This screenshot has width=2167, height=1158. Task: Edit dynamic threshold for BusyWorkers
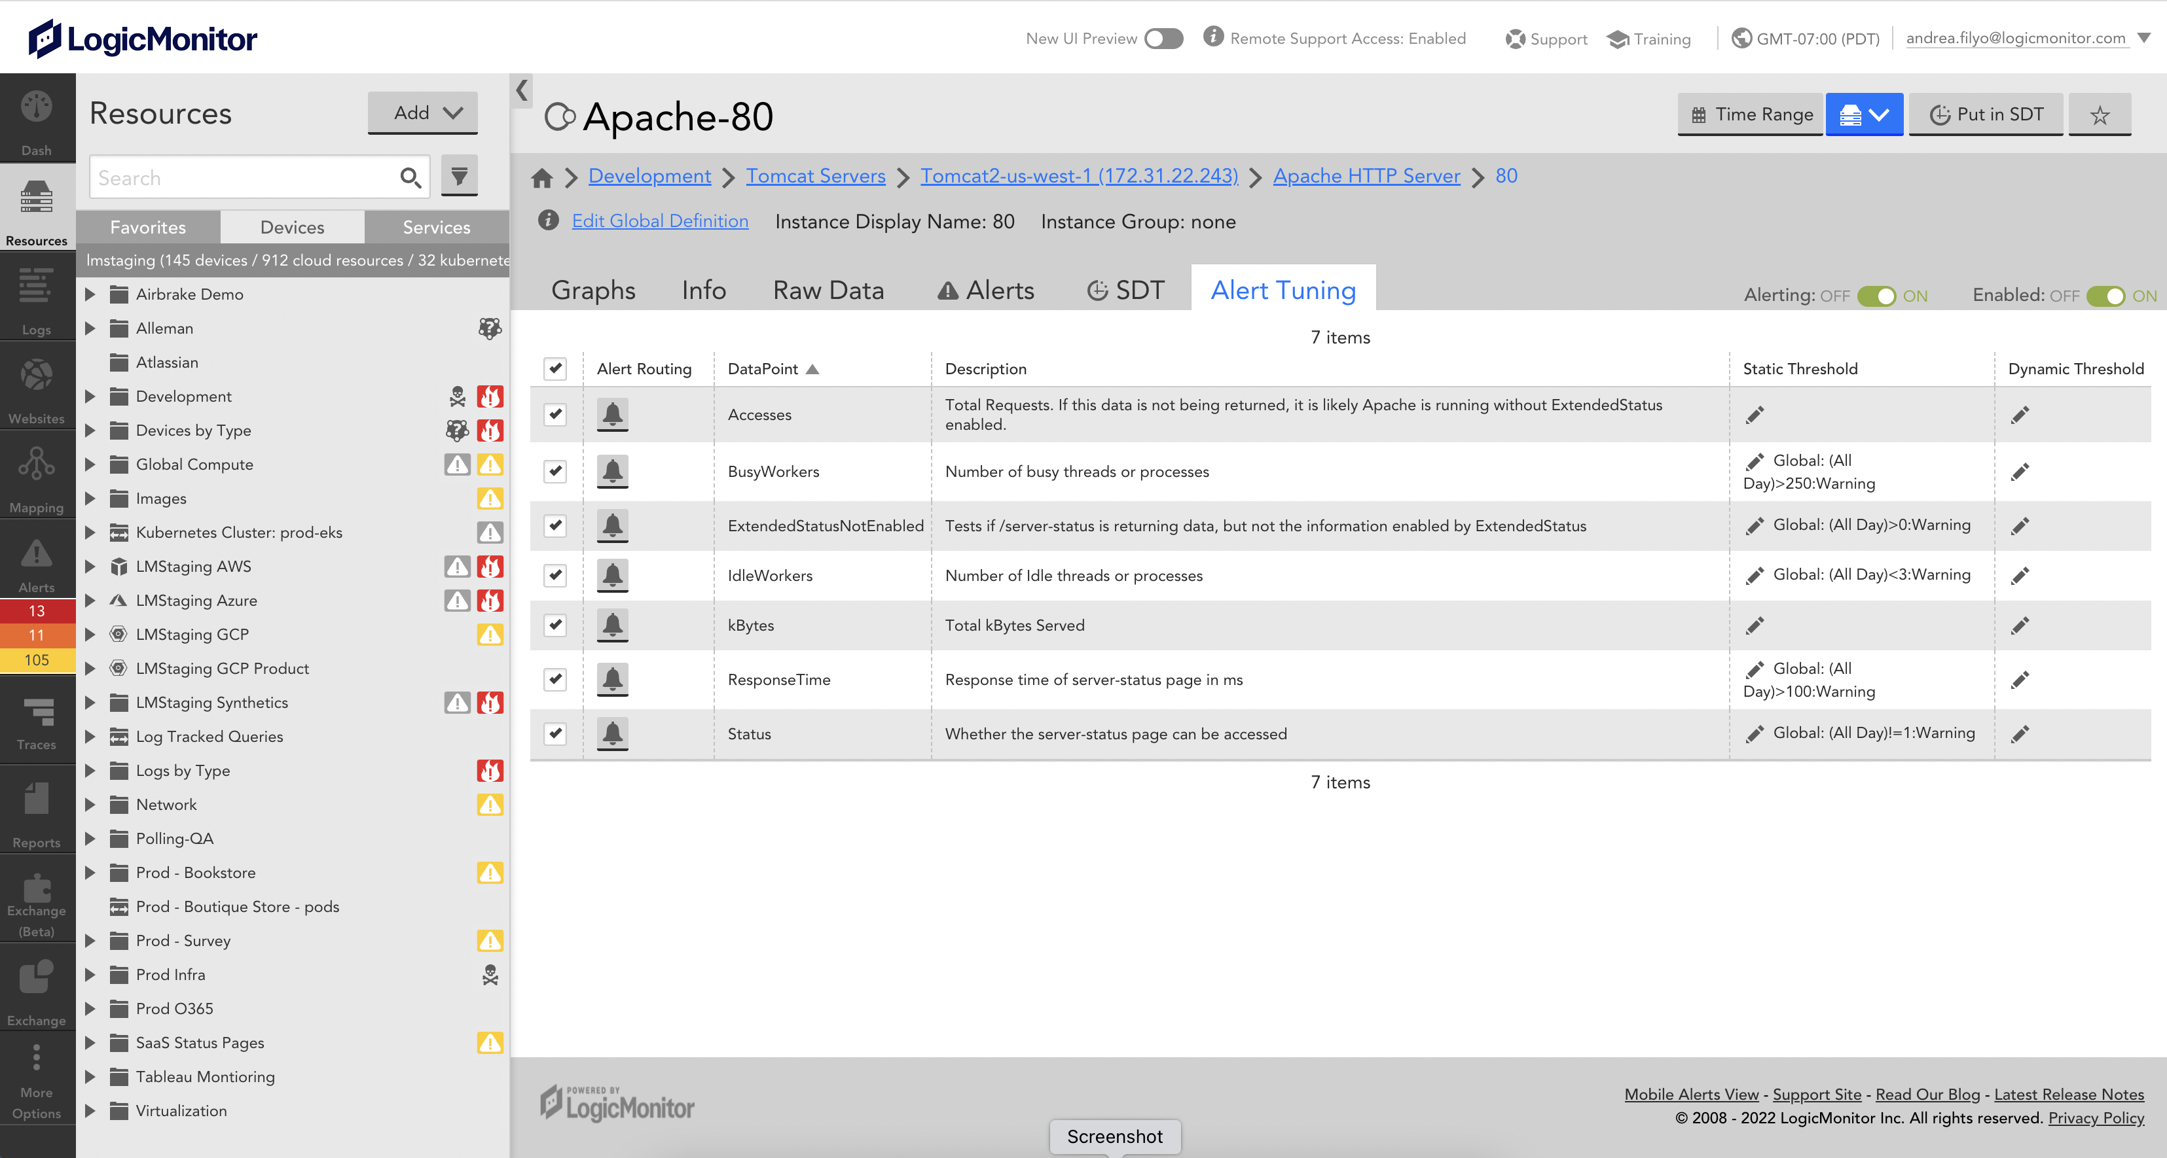pyautogui.click(x=2020, y=472)
